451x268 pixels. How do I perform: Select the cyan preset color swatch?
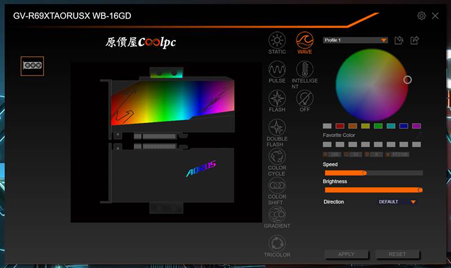(391, 126)
